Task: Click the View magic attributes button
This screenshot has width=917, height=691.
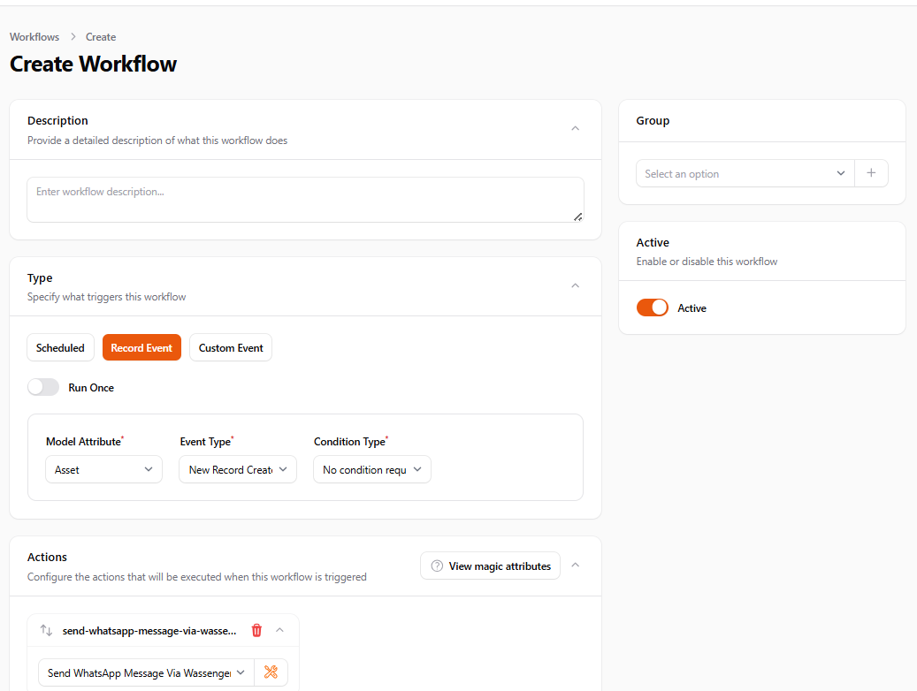Action: pos(490,566)
